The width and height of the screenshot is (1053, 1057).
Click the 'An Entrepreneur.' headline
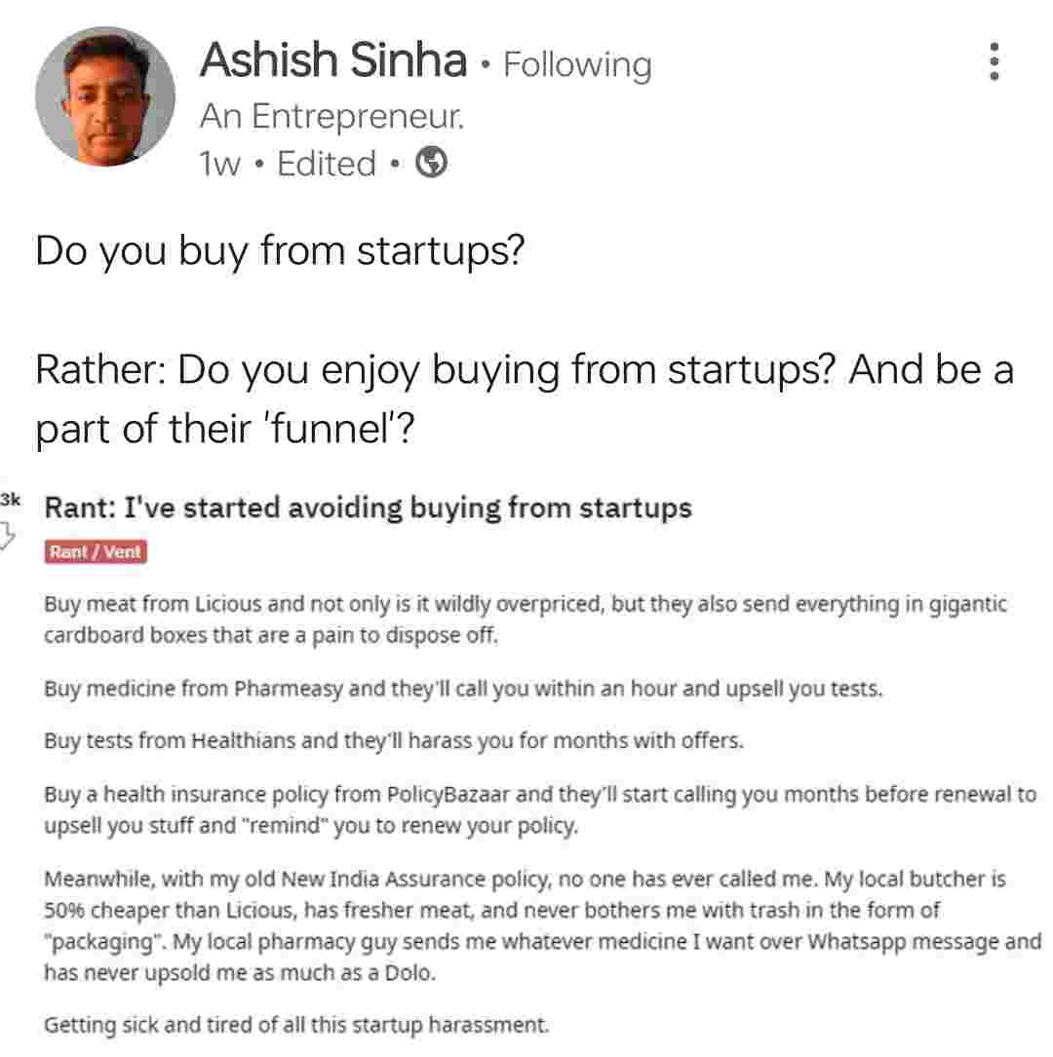(331, 116)
